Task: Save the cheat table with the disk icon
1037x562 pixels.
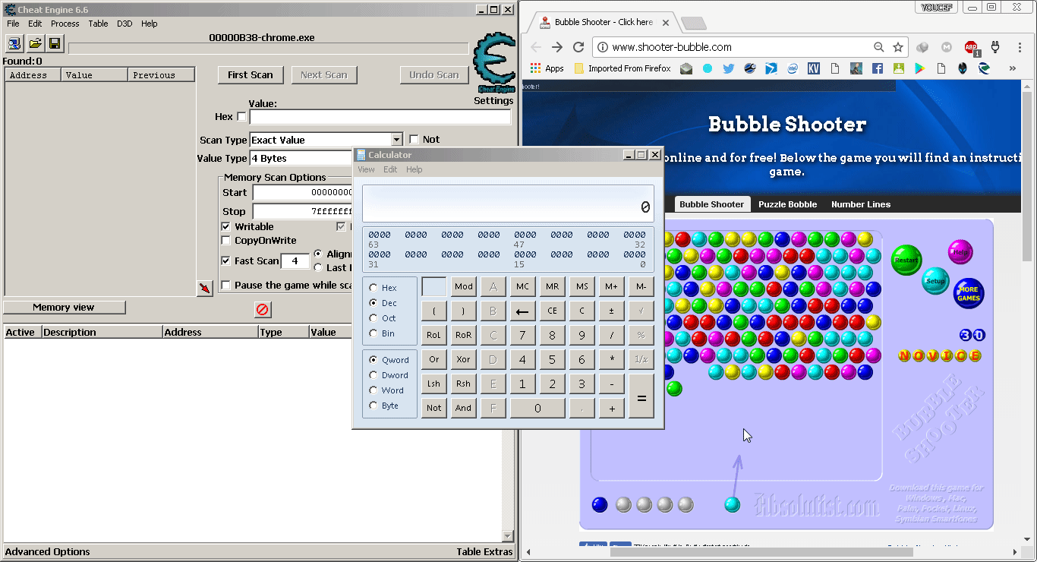Action: (54, 43)
